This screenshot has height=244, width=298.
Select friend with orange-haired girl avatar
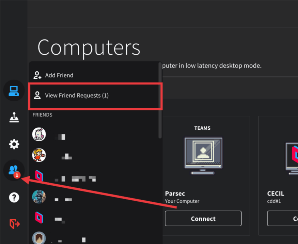[x=39, y=155]
